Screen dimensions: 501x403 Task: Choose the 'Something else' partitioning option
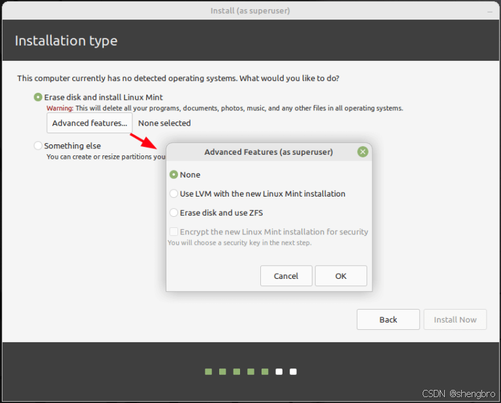coord(38,146)
